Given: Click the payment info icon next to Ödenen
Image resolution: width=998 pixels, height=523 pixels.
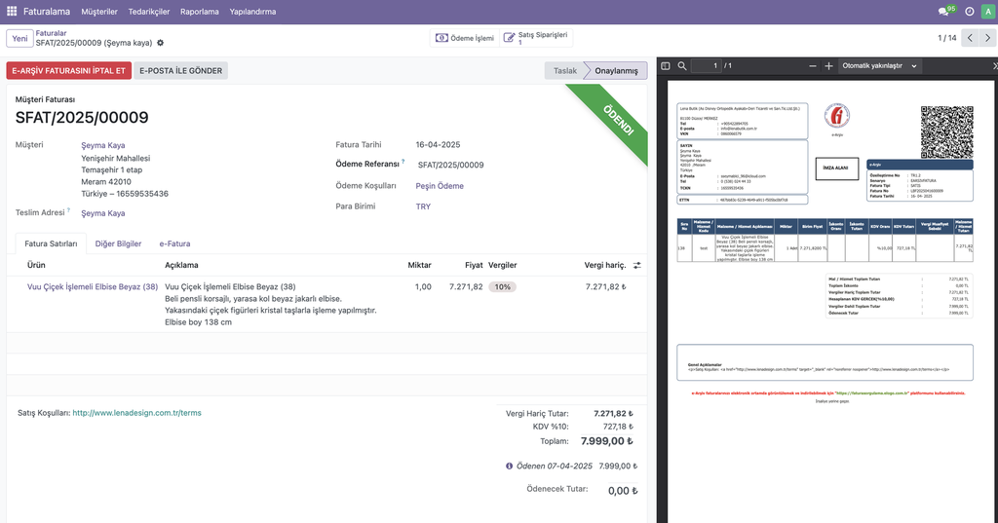Looking at the screenshot, I should [510, 466].
